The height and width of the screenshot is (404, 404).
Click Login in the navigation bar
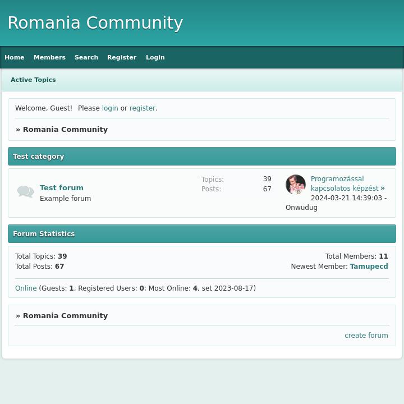[155, 57]
